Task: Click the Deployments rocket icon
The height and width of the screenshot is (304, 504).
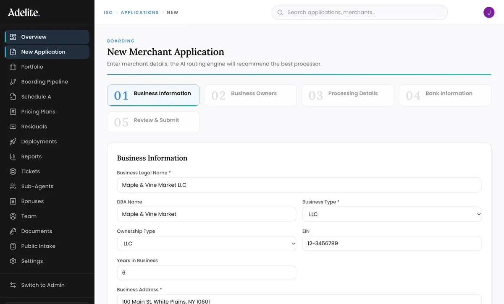Action: coord(13,142)
